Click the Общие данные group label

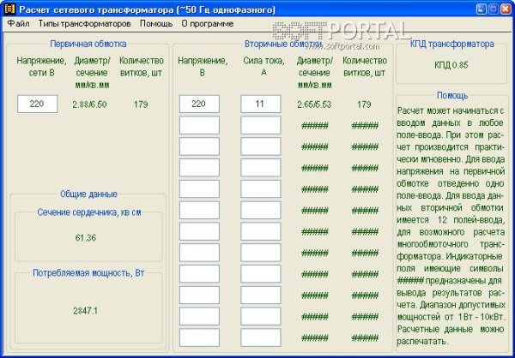pos(88,194)
